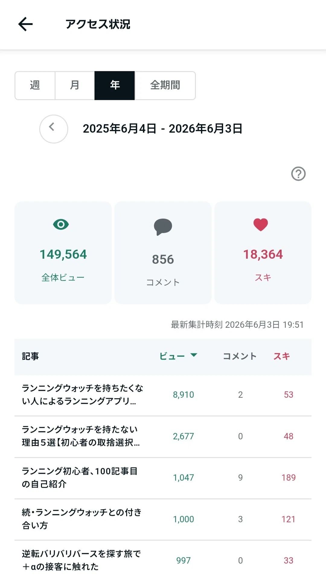Switch to the 週 tab
This screenshot has height=579, width=326.
[x=35, y=85]
